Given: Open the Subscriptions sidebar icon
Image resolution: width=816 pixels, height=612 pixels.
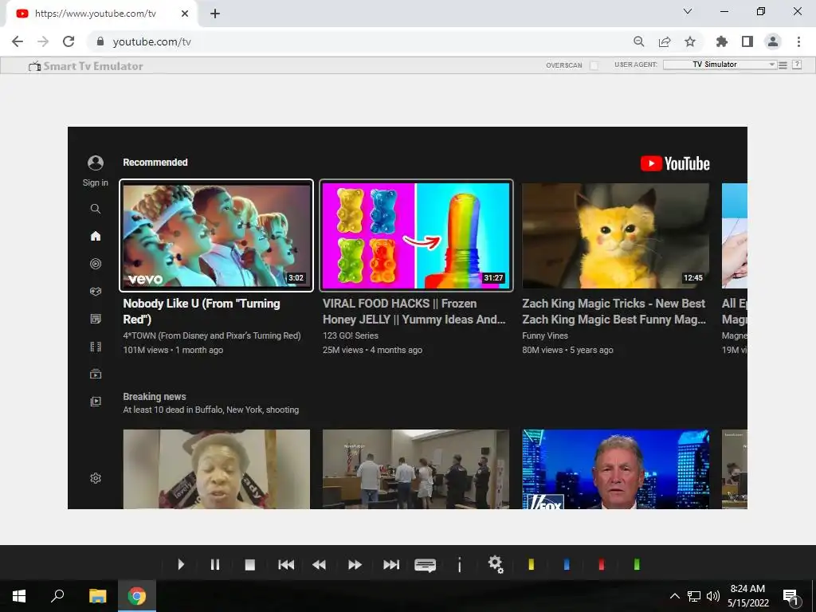Looking at the screenshot, I should (x=96, y=374).
